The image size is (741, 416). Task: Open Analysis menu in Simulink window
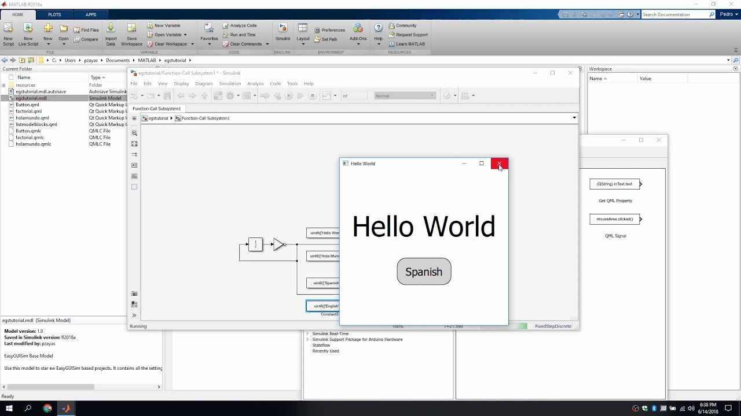255,84
